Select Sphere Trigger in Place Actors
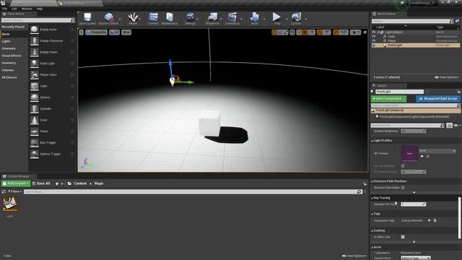The height and width of the screenshot is (260, 462). (x=52, y=154)
